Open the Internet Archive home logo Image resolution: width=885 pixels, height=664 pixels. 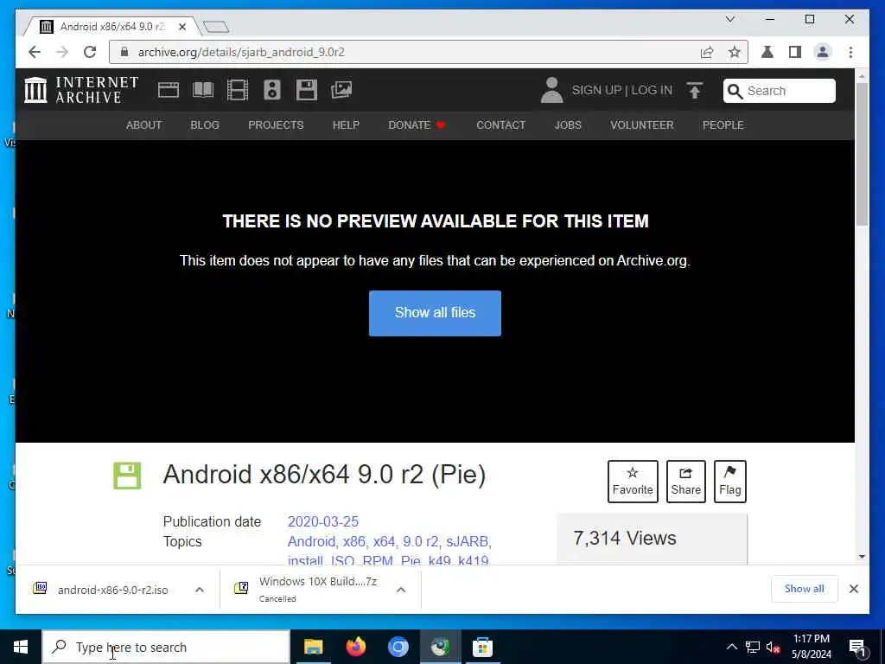(x=81, y=90)
